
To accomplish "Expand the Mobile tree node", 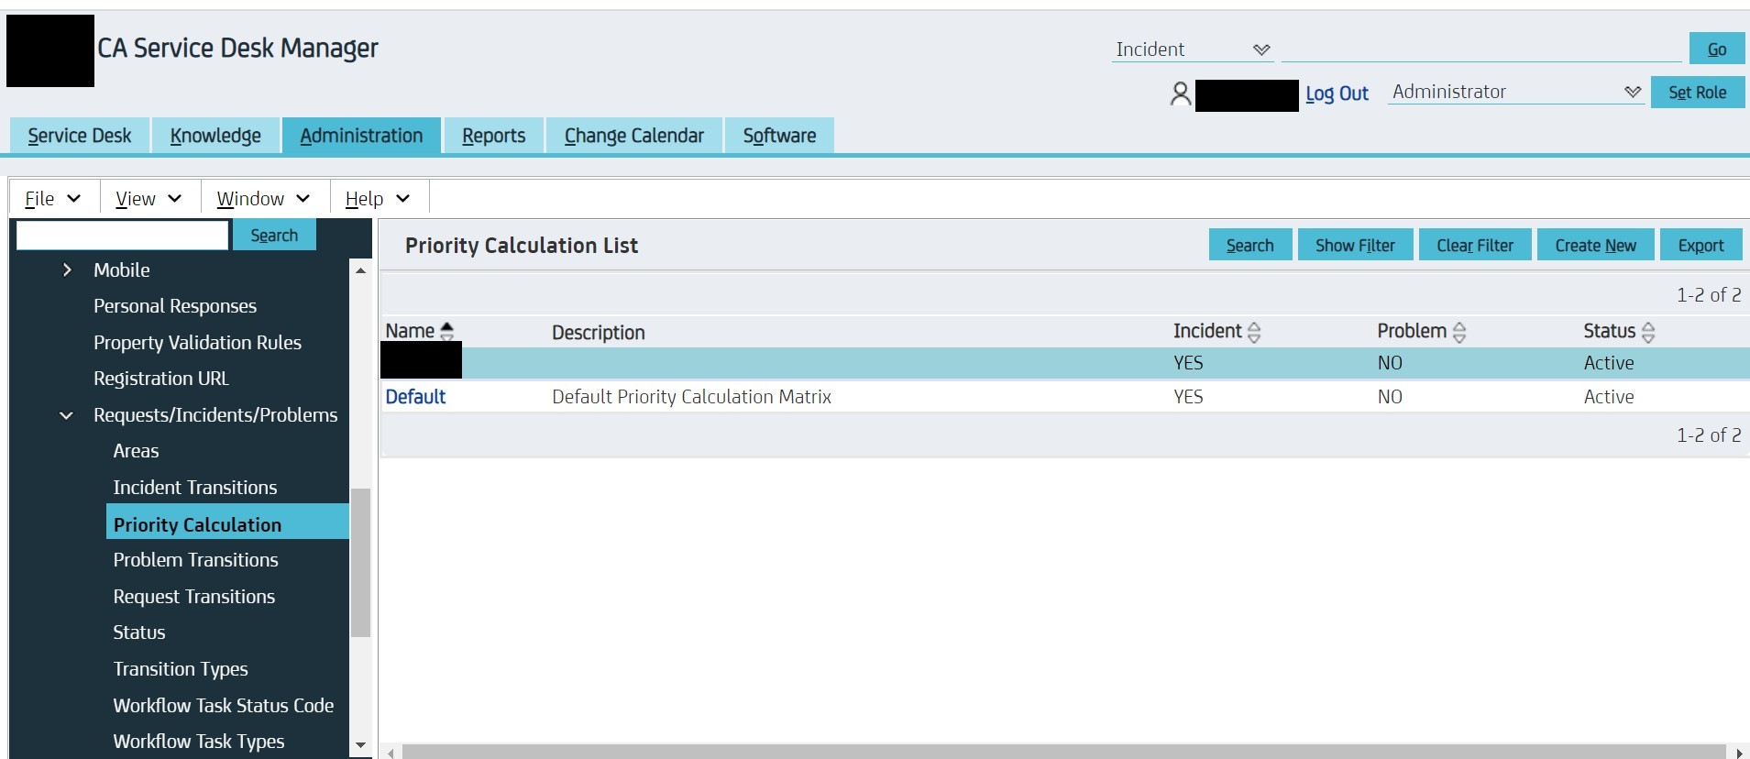I will (x=67, y=269).
